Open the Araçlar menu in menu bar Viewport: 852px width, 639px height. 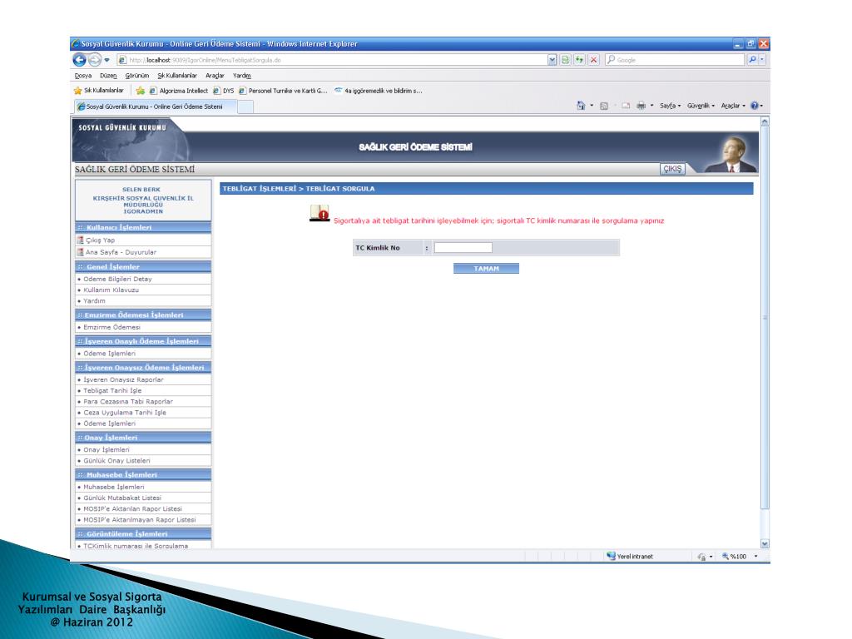click(x=215, y=76)
